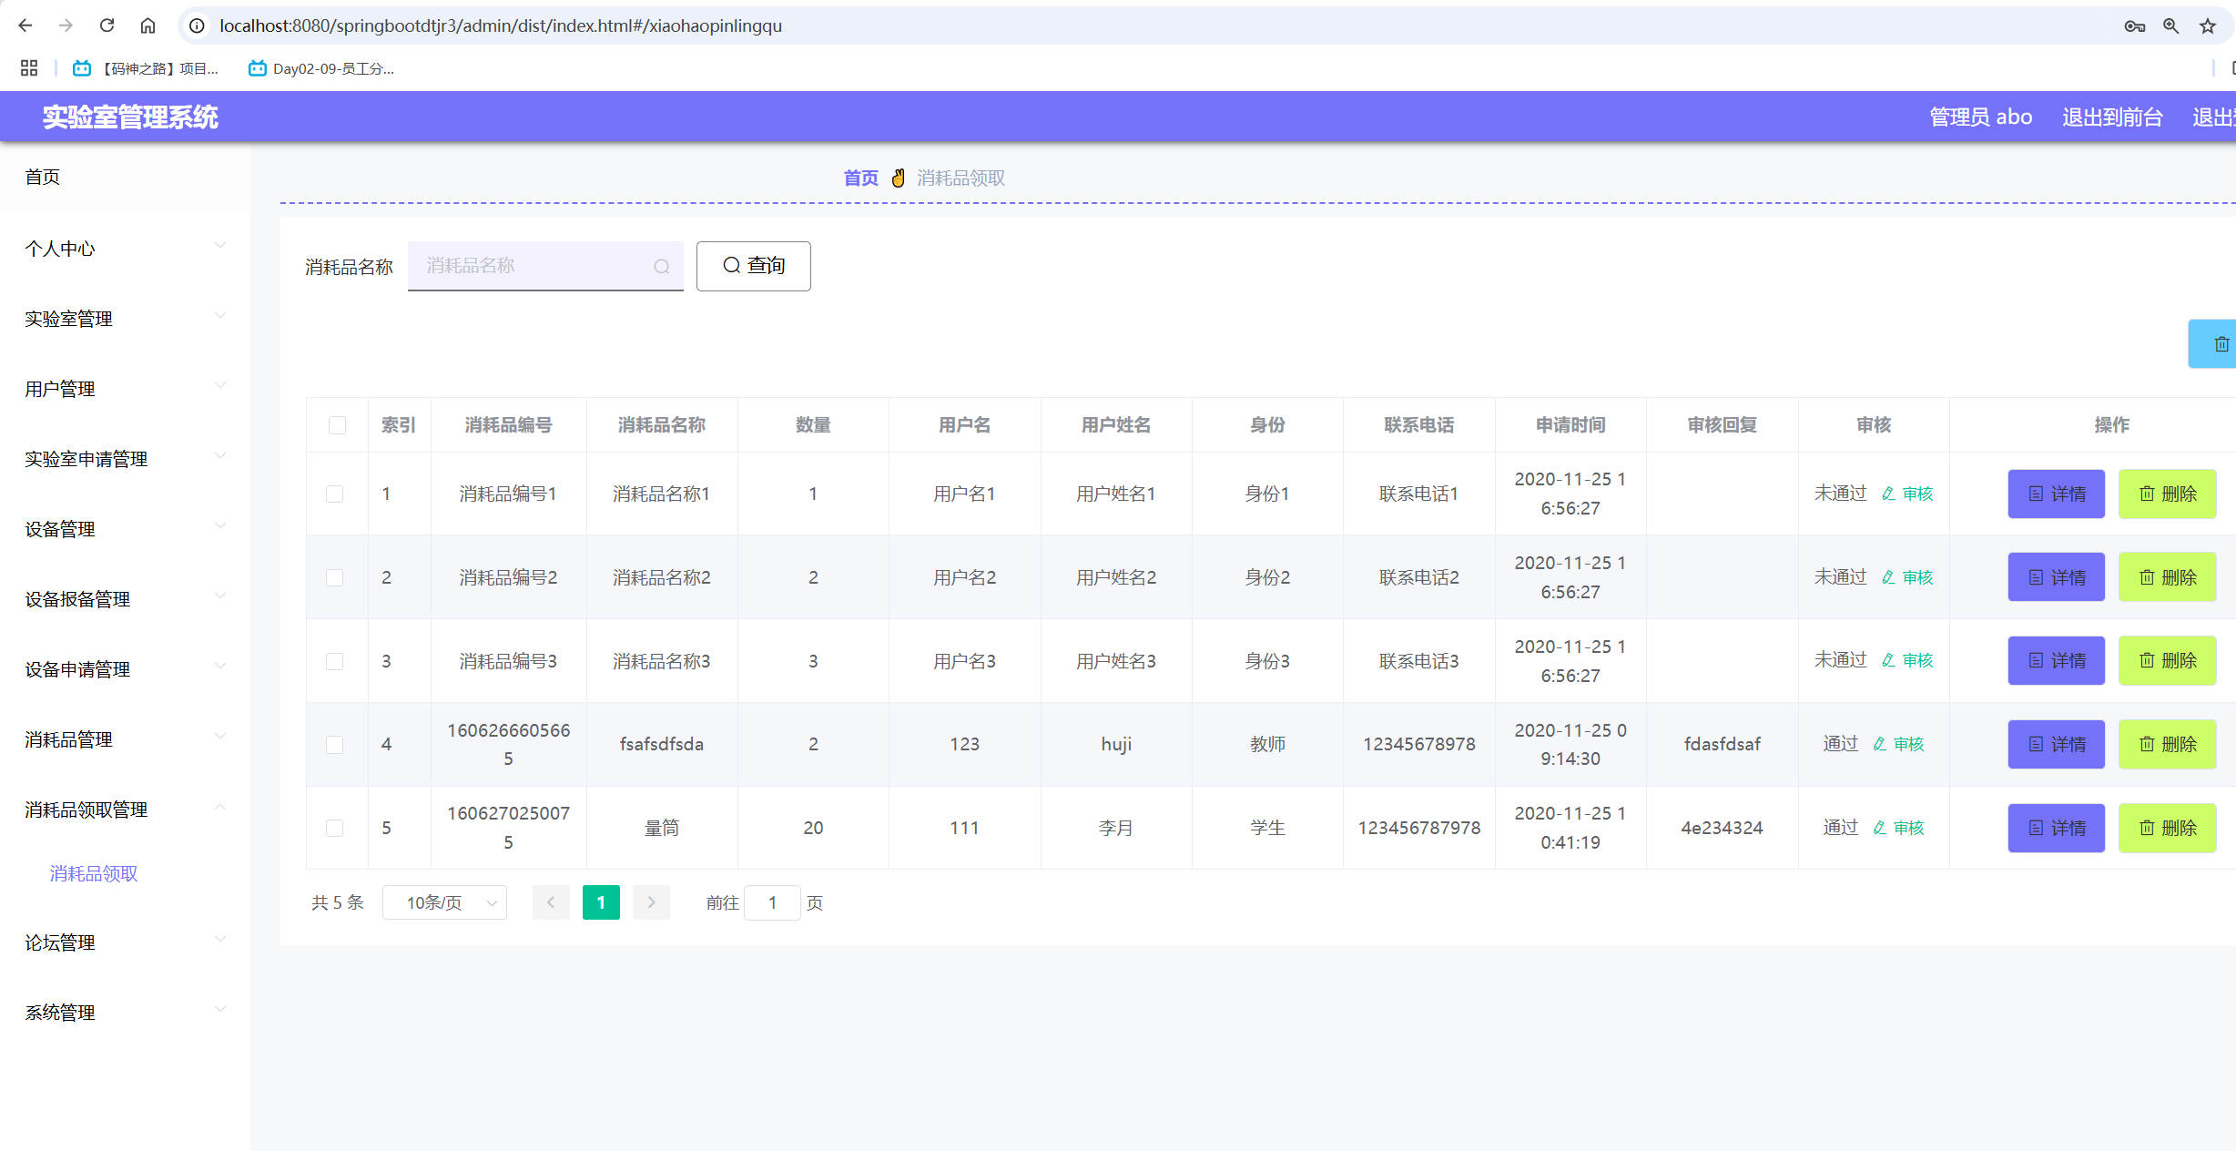2236x1151 pixels.
Task: Click the address bar URL
Action: tap(501, 25)
